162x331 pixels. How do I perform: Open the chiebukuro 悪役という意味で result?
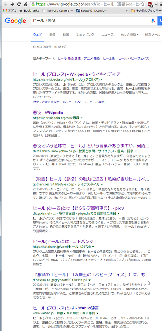(91, 146)
